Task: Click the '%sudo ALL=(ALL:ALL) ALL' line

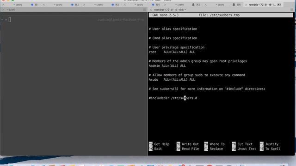Action: [172, 80]
